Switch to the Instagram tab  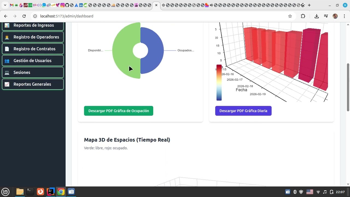[63, 5]
